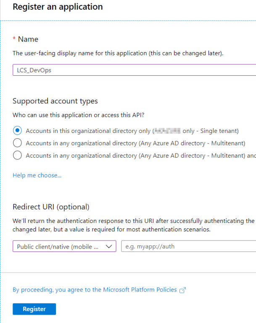Click the 'Supported account types' section heading
Viewport: 256px width, 323px height.
click(55, 101)
